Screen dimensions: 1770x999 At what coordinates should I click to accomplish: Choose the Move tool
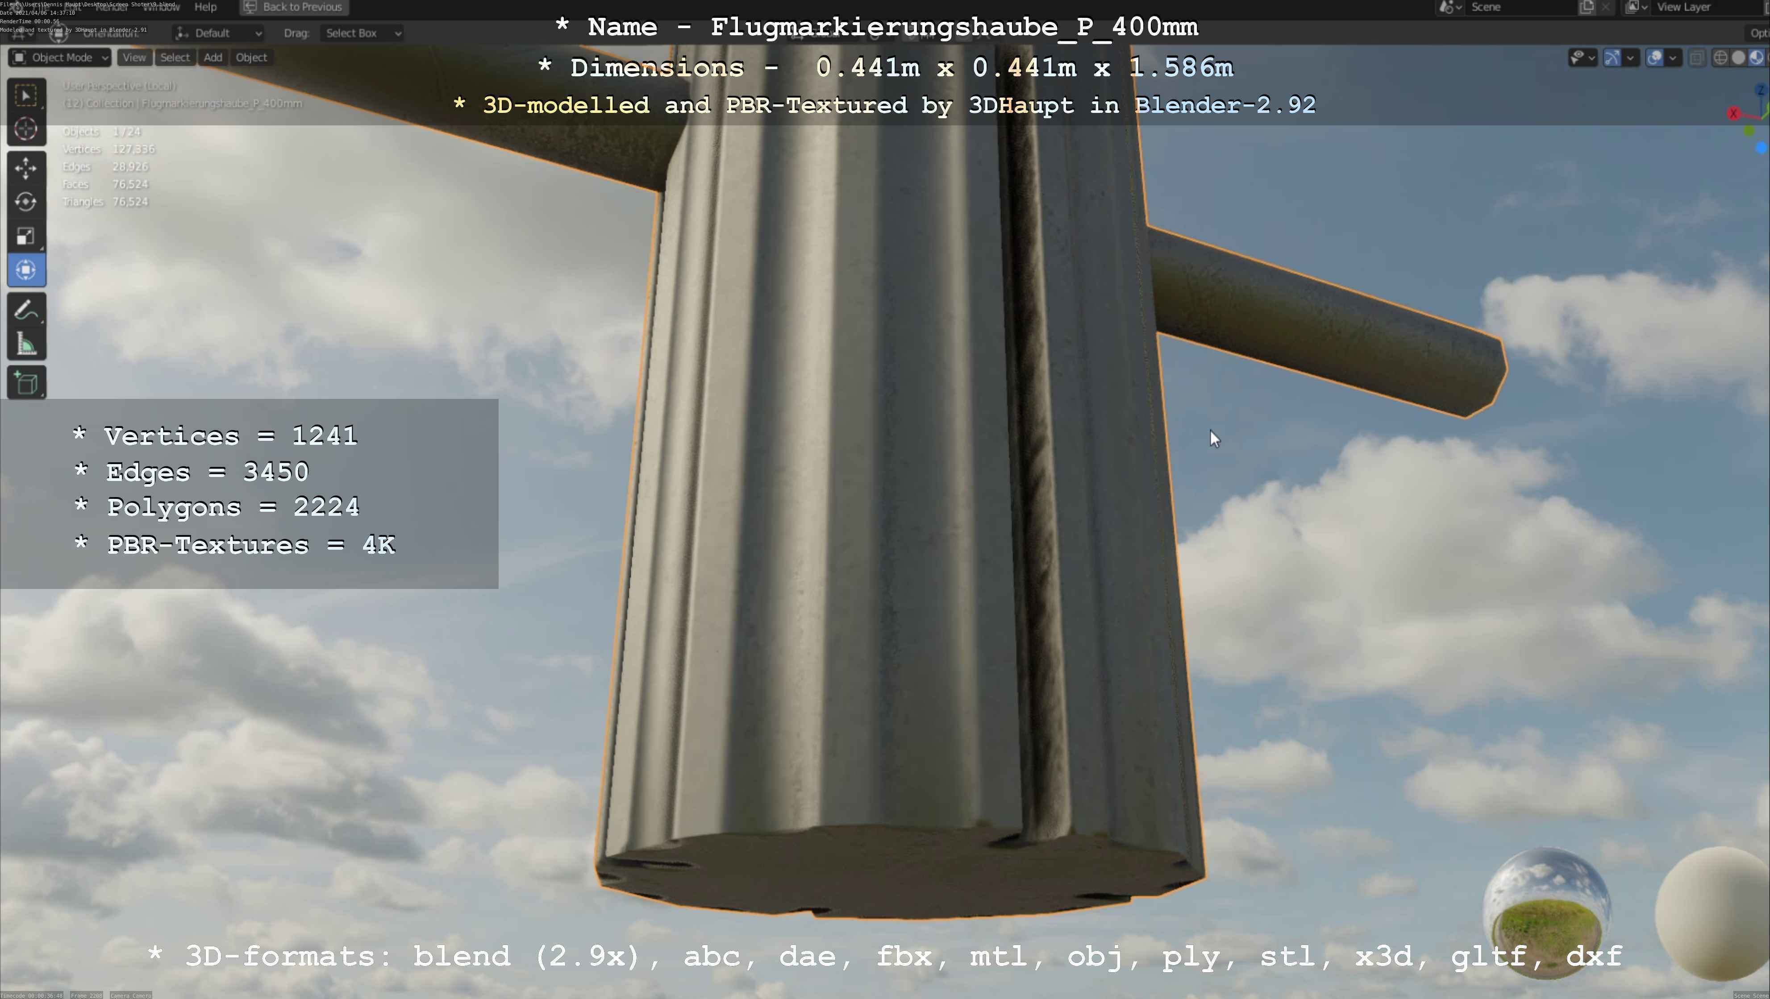tap(26, 168)
